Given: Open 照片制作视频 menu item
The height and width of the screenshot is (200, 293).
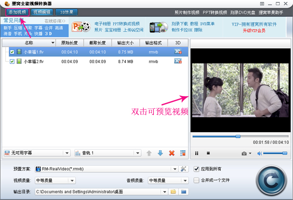Looking at the screenshot, I should (x=187, y=13).
